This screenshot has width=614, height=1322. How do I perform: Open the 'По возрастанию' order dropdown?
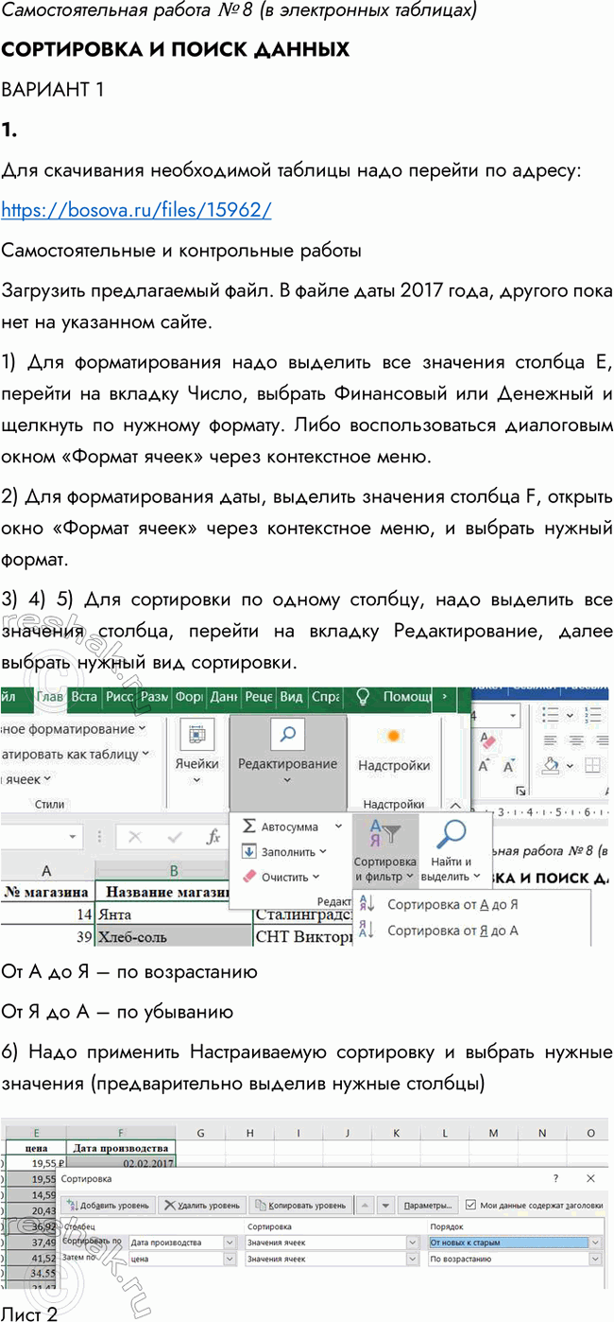coord(595,1259)
